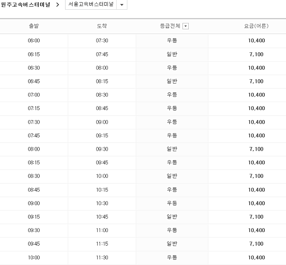Viewport: 286px width, 265px height.
Task: Click the 서울고속버스터미널 combo box text
Action: 91,4
